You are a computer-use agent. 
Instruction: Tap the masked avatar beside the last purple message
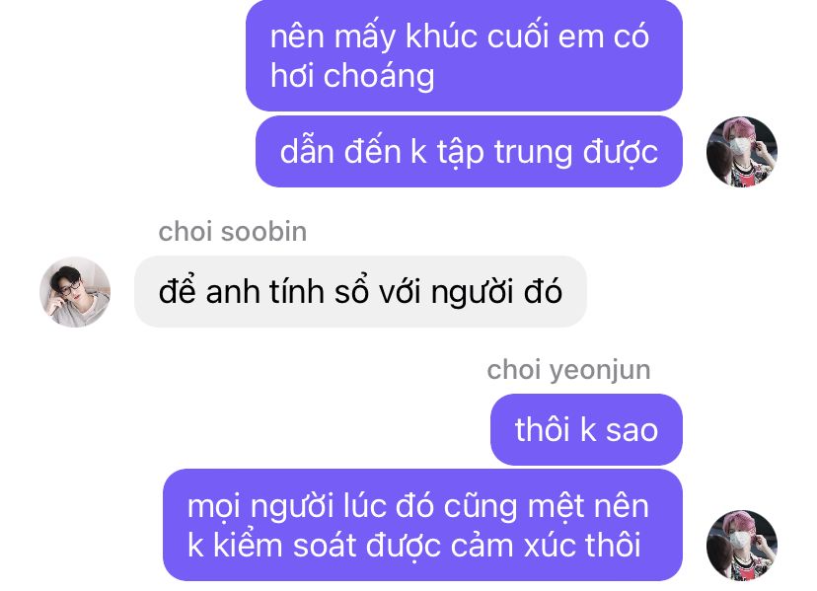coord(742,546)
